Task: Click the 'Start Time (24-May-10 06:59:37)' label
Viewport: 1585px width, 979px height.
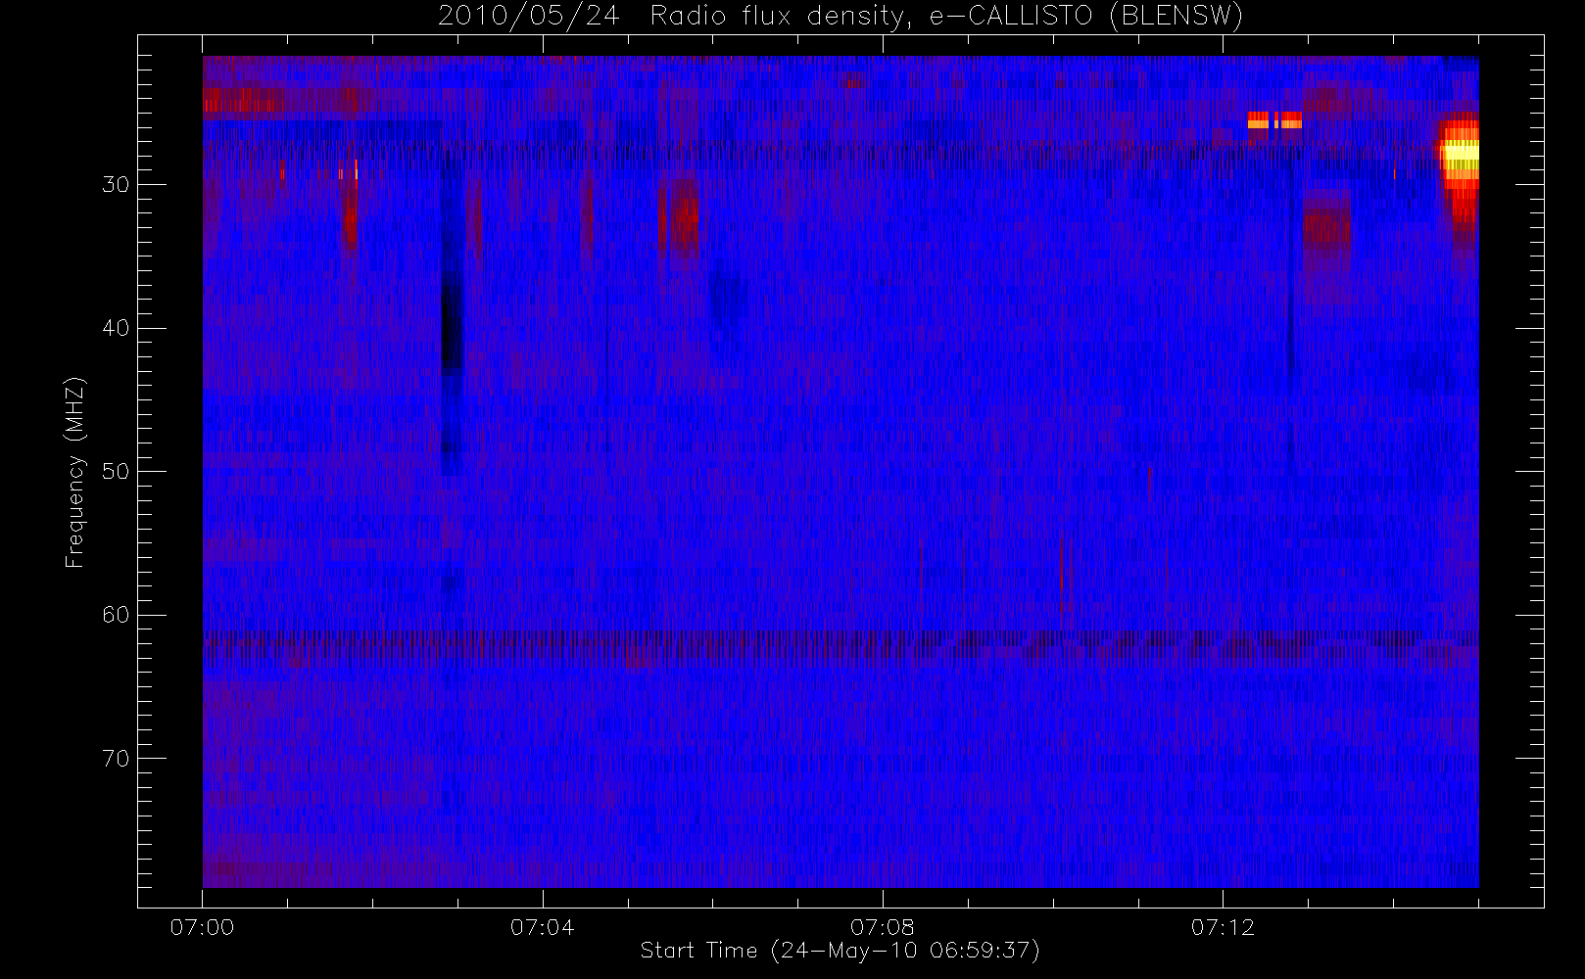Action: tap(840, 951)
